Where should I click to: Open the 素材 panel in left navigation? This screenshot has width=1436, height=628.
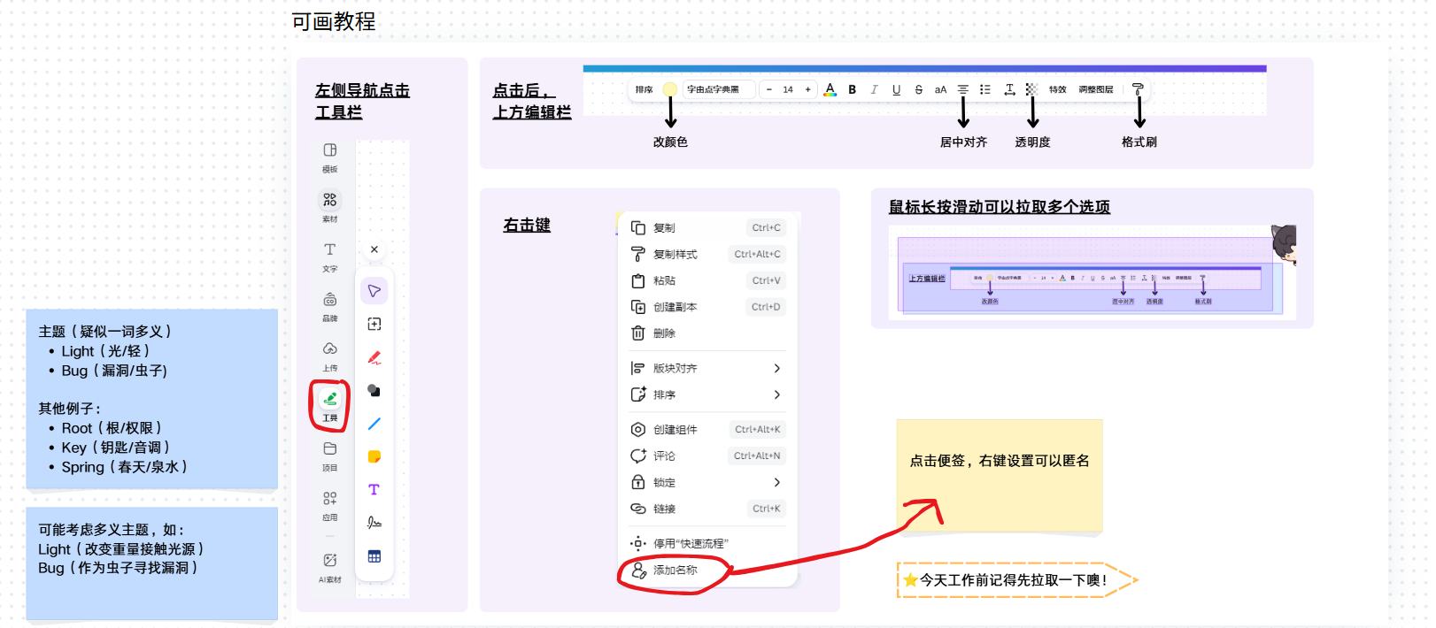(329, 206)
